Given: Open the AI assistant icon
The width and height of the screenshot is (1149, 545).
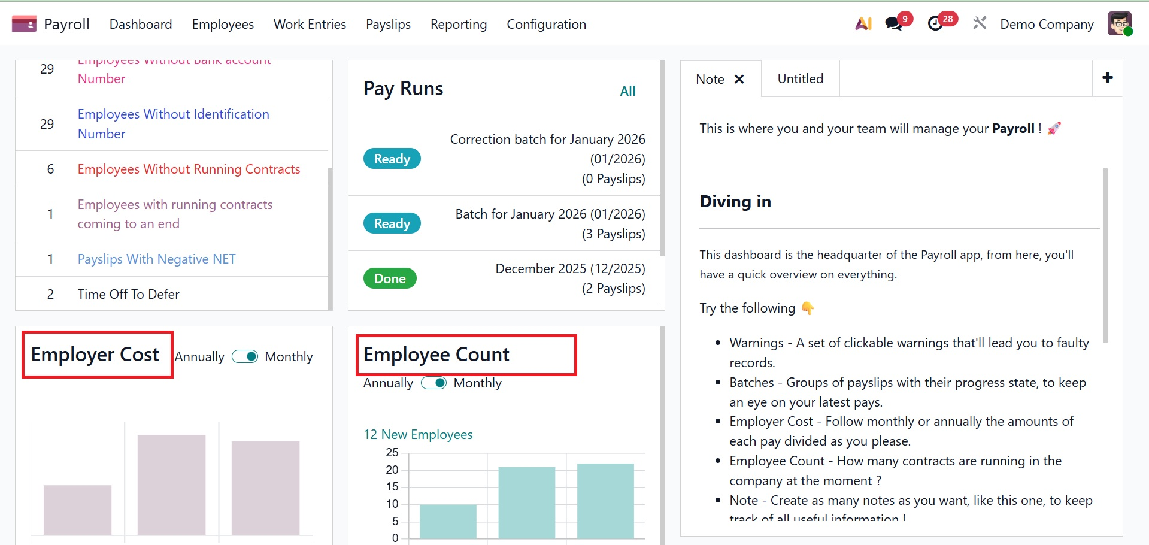Looking at the screenshot, I should click(x=863, y=24).
